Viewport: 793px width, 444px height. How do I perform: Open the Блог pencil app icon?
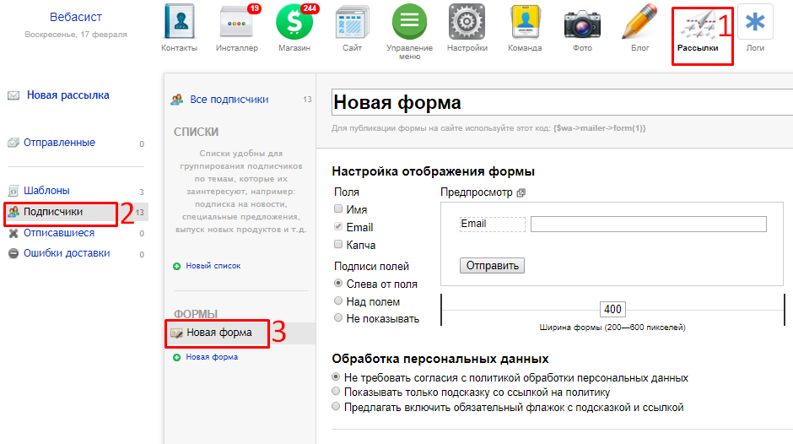tap(639, 22)
